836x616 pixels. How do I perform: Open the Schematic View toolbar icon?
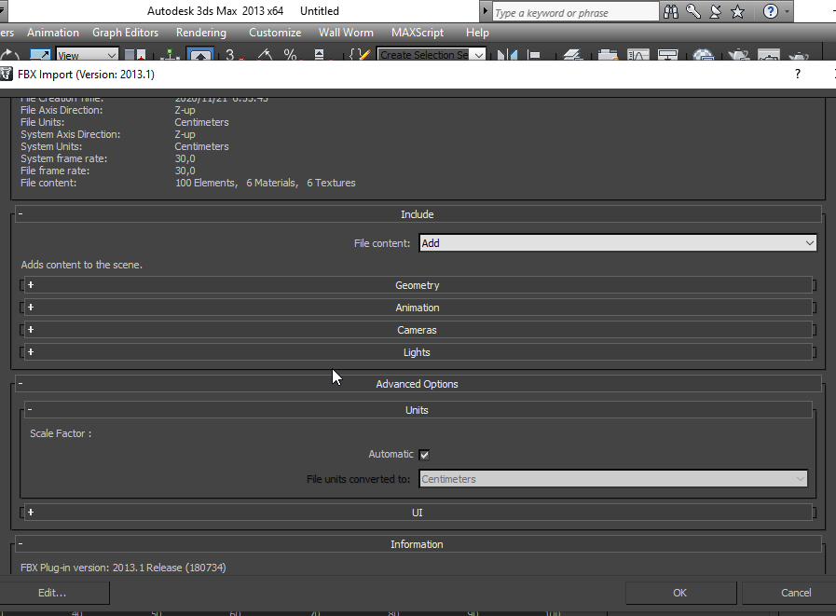click(667, 55)
